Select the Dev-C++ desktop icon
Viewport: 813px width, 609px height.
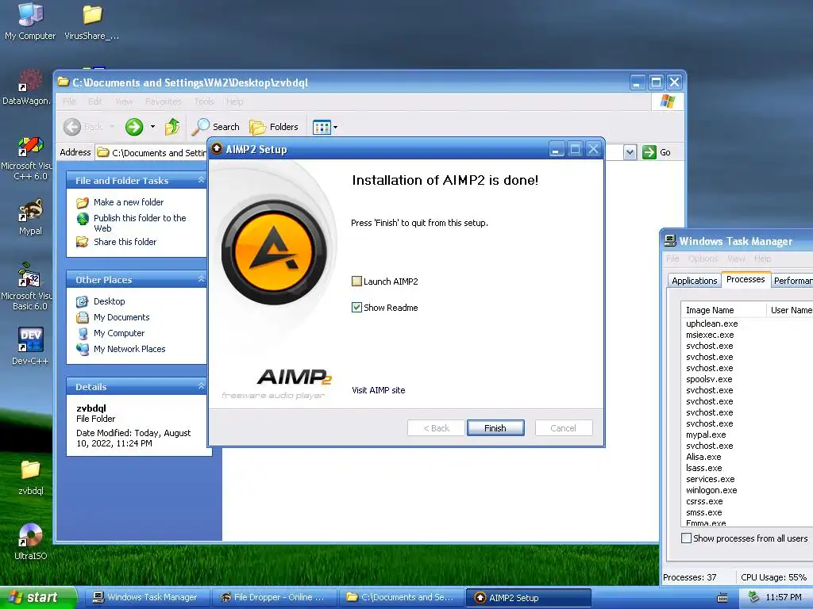coord(30,346)
